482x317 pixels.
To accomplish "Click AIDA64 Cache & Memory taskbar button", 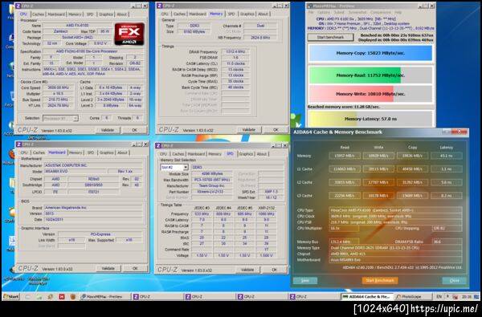I will coord(367,297).
